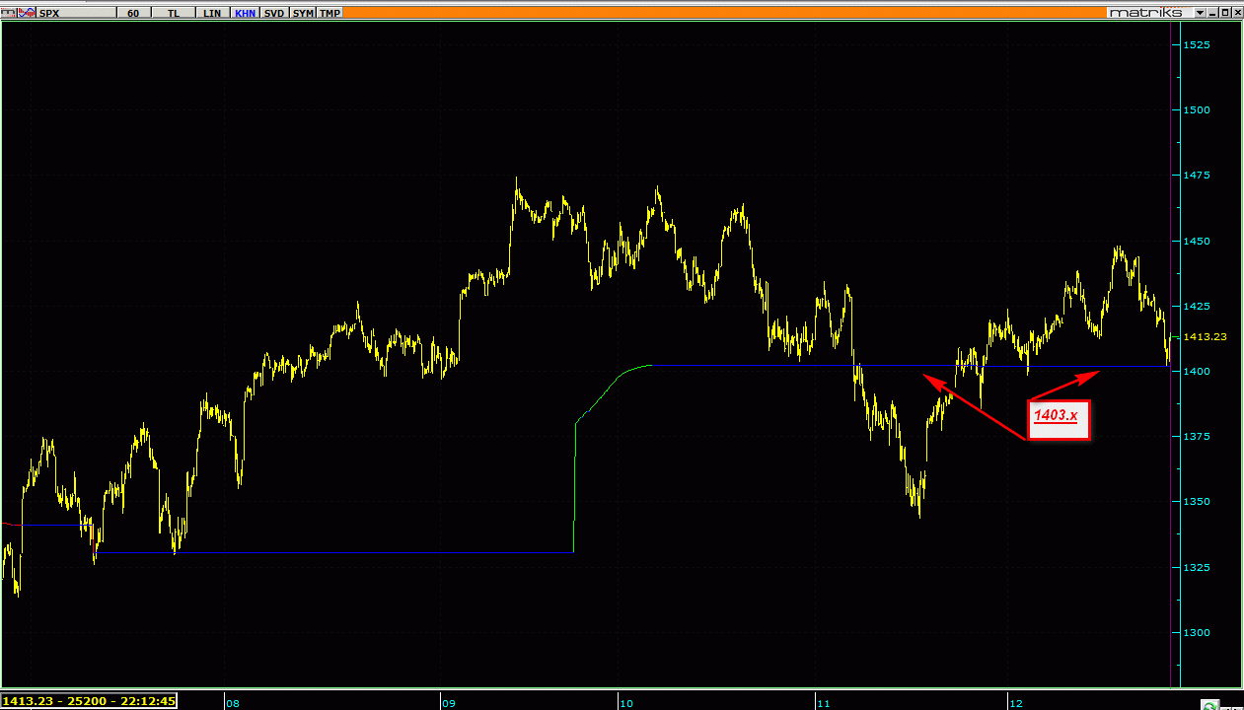This screenshot has width=1244, height=710.
Task: Click the 08 date axis marker
Action: pyautogui.click(x=233, y=703)
